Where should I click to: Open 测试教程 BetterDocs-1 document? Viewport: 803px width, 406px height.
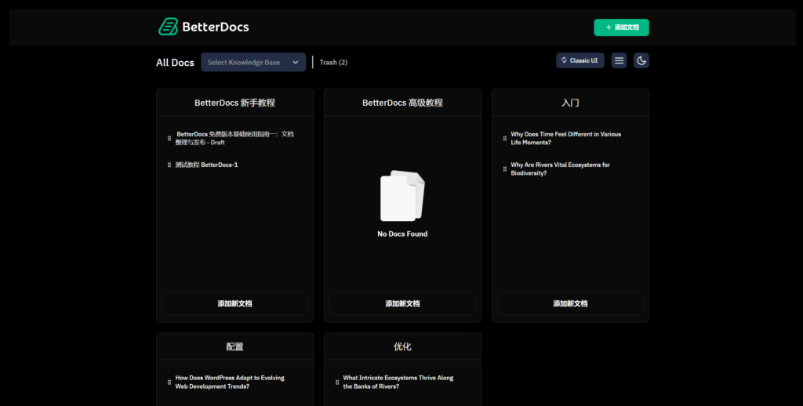[x=206, y=165]
